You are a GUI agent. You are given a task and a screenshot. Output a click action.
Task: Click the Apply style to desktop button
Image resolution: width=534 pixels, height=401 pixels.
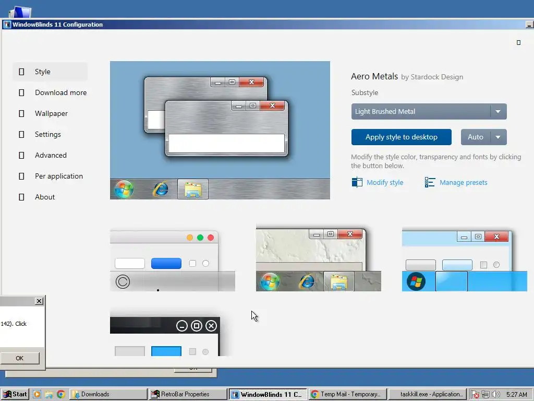pos(401,137)
